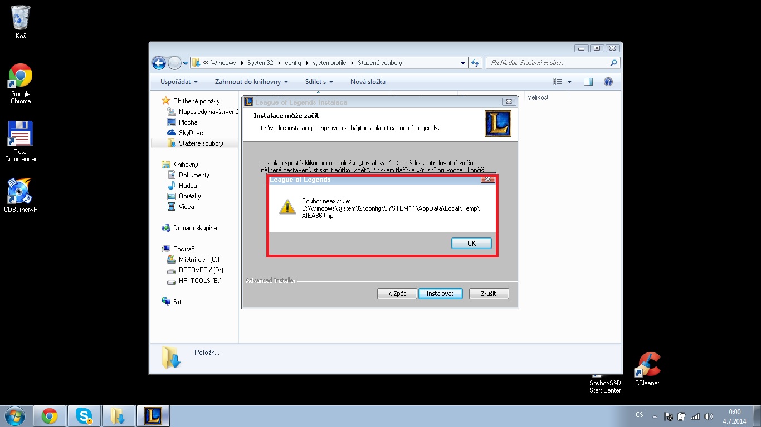Select the Explorer folder taskbar button
This screenshot has height=427, width=761.
tap(118, 416)
